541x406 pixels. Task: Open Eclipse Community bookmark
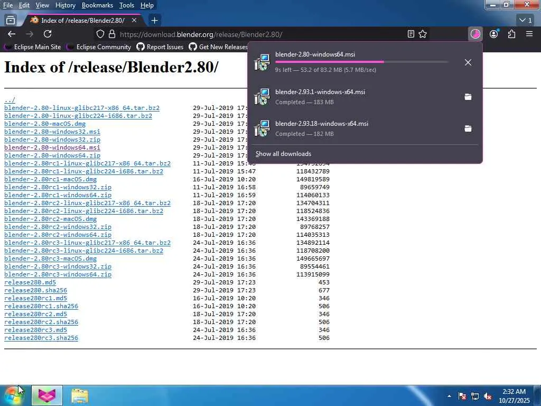(x=99, y=47)
